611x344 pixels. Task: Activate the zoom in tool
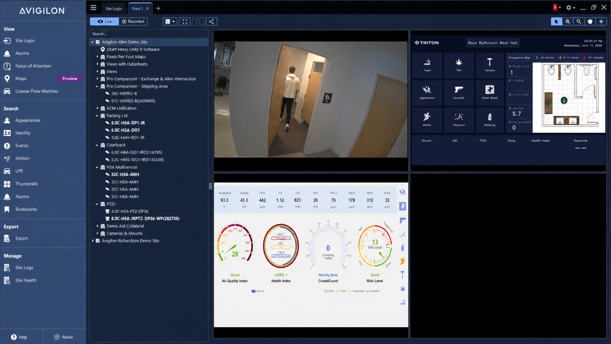[x=568, y=22]
